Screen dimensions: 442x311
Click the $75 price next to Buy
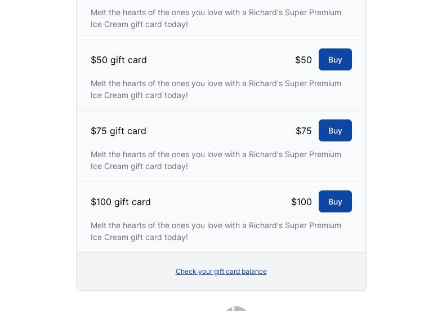303,131
